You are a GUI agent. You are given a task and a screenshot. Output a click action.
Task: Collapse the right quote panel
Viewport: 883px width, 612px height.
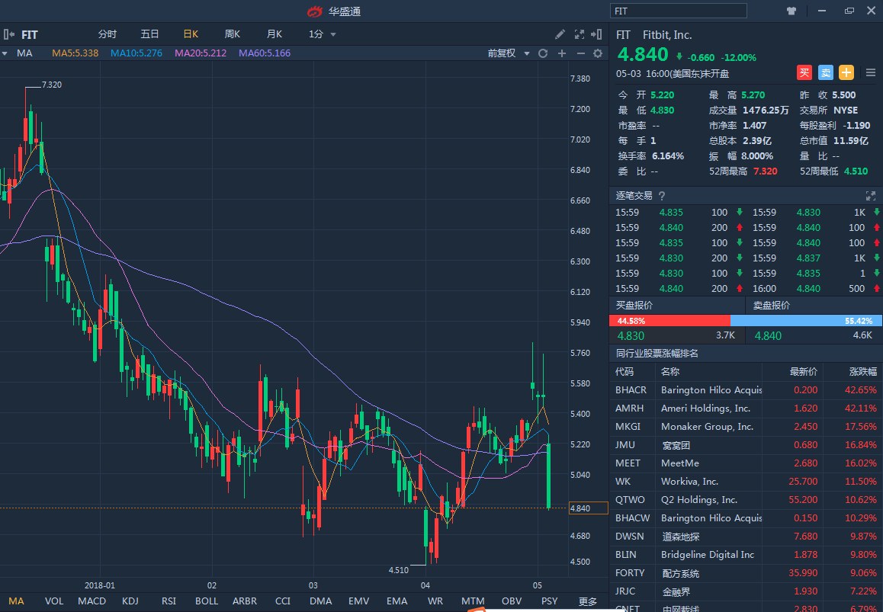(596, 34)
